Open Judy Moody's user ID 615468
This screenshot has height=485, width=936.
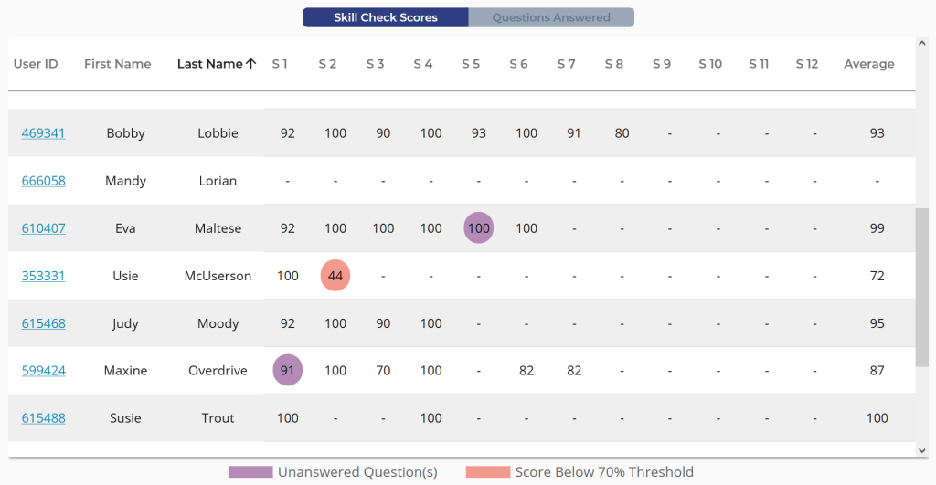click(x=43, y=323)
